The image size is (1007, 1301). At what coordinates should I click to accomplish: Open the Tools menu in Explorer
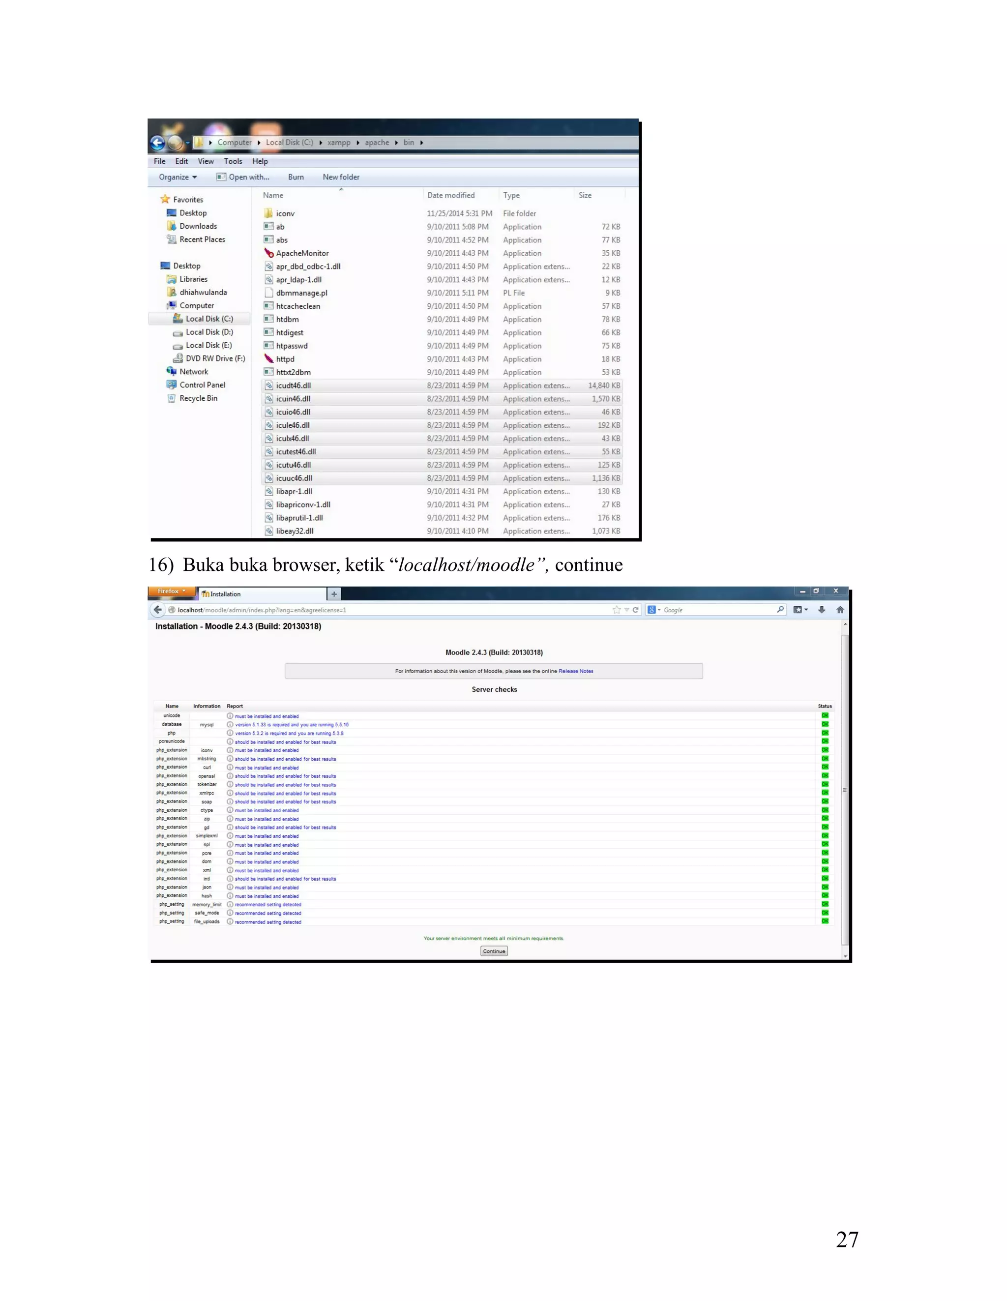[233, 161]
